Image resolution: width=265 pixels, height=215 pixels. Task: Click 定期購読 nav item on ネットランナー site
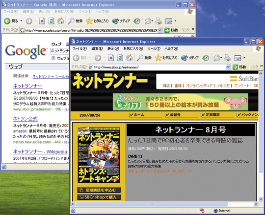[211, 115]
